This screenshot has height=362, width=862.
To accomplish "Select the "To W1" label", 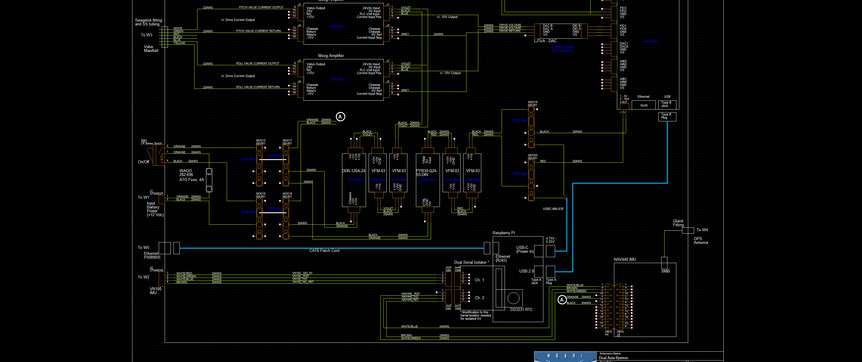I will point(144,197).
